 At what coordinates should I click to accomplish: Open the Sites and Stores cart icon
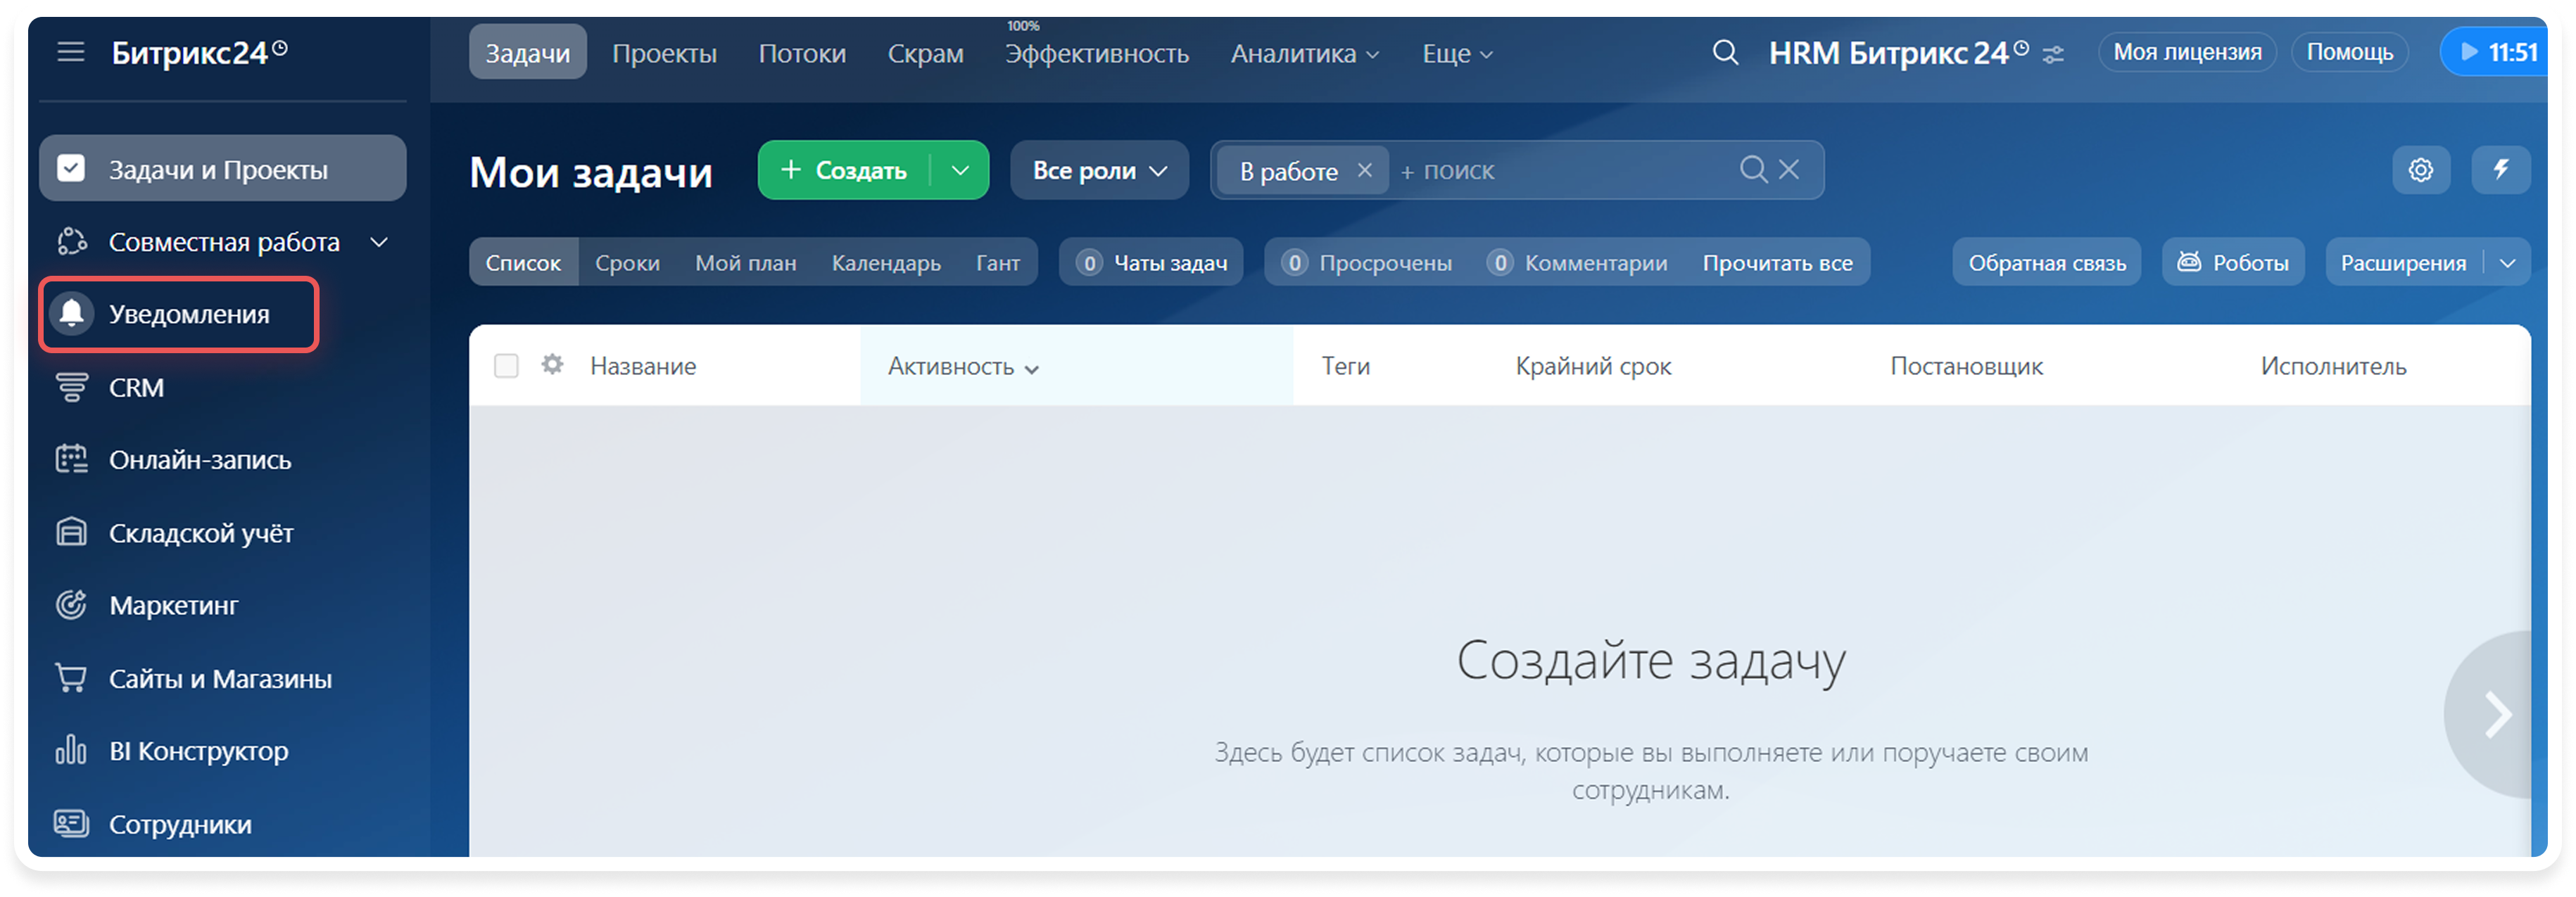coord(71,678)
